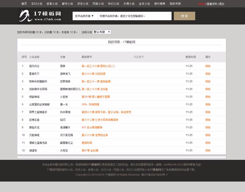Open 科幻小说 nav item

[x=114, y=4]
